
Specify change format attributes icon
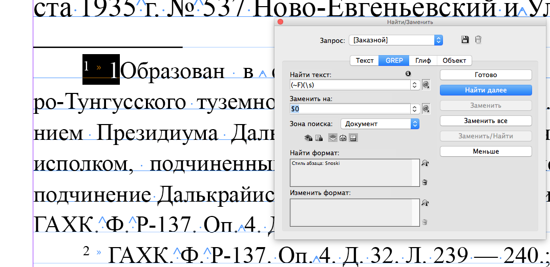(425, 203)
